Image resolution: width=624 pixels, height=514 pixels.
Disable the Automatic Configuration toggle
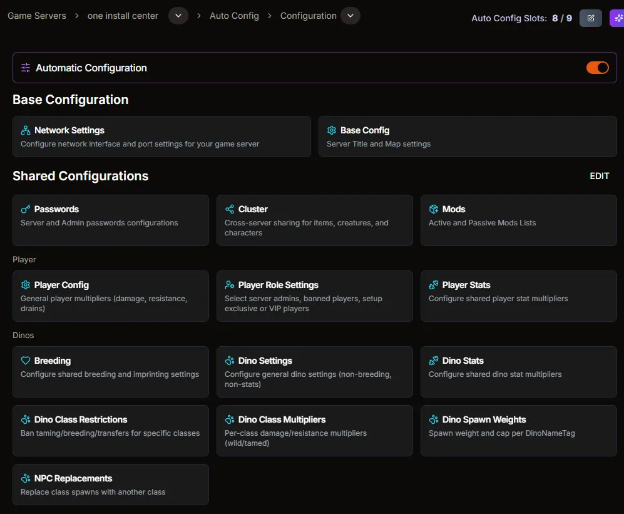[x=598, y=68]
